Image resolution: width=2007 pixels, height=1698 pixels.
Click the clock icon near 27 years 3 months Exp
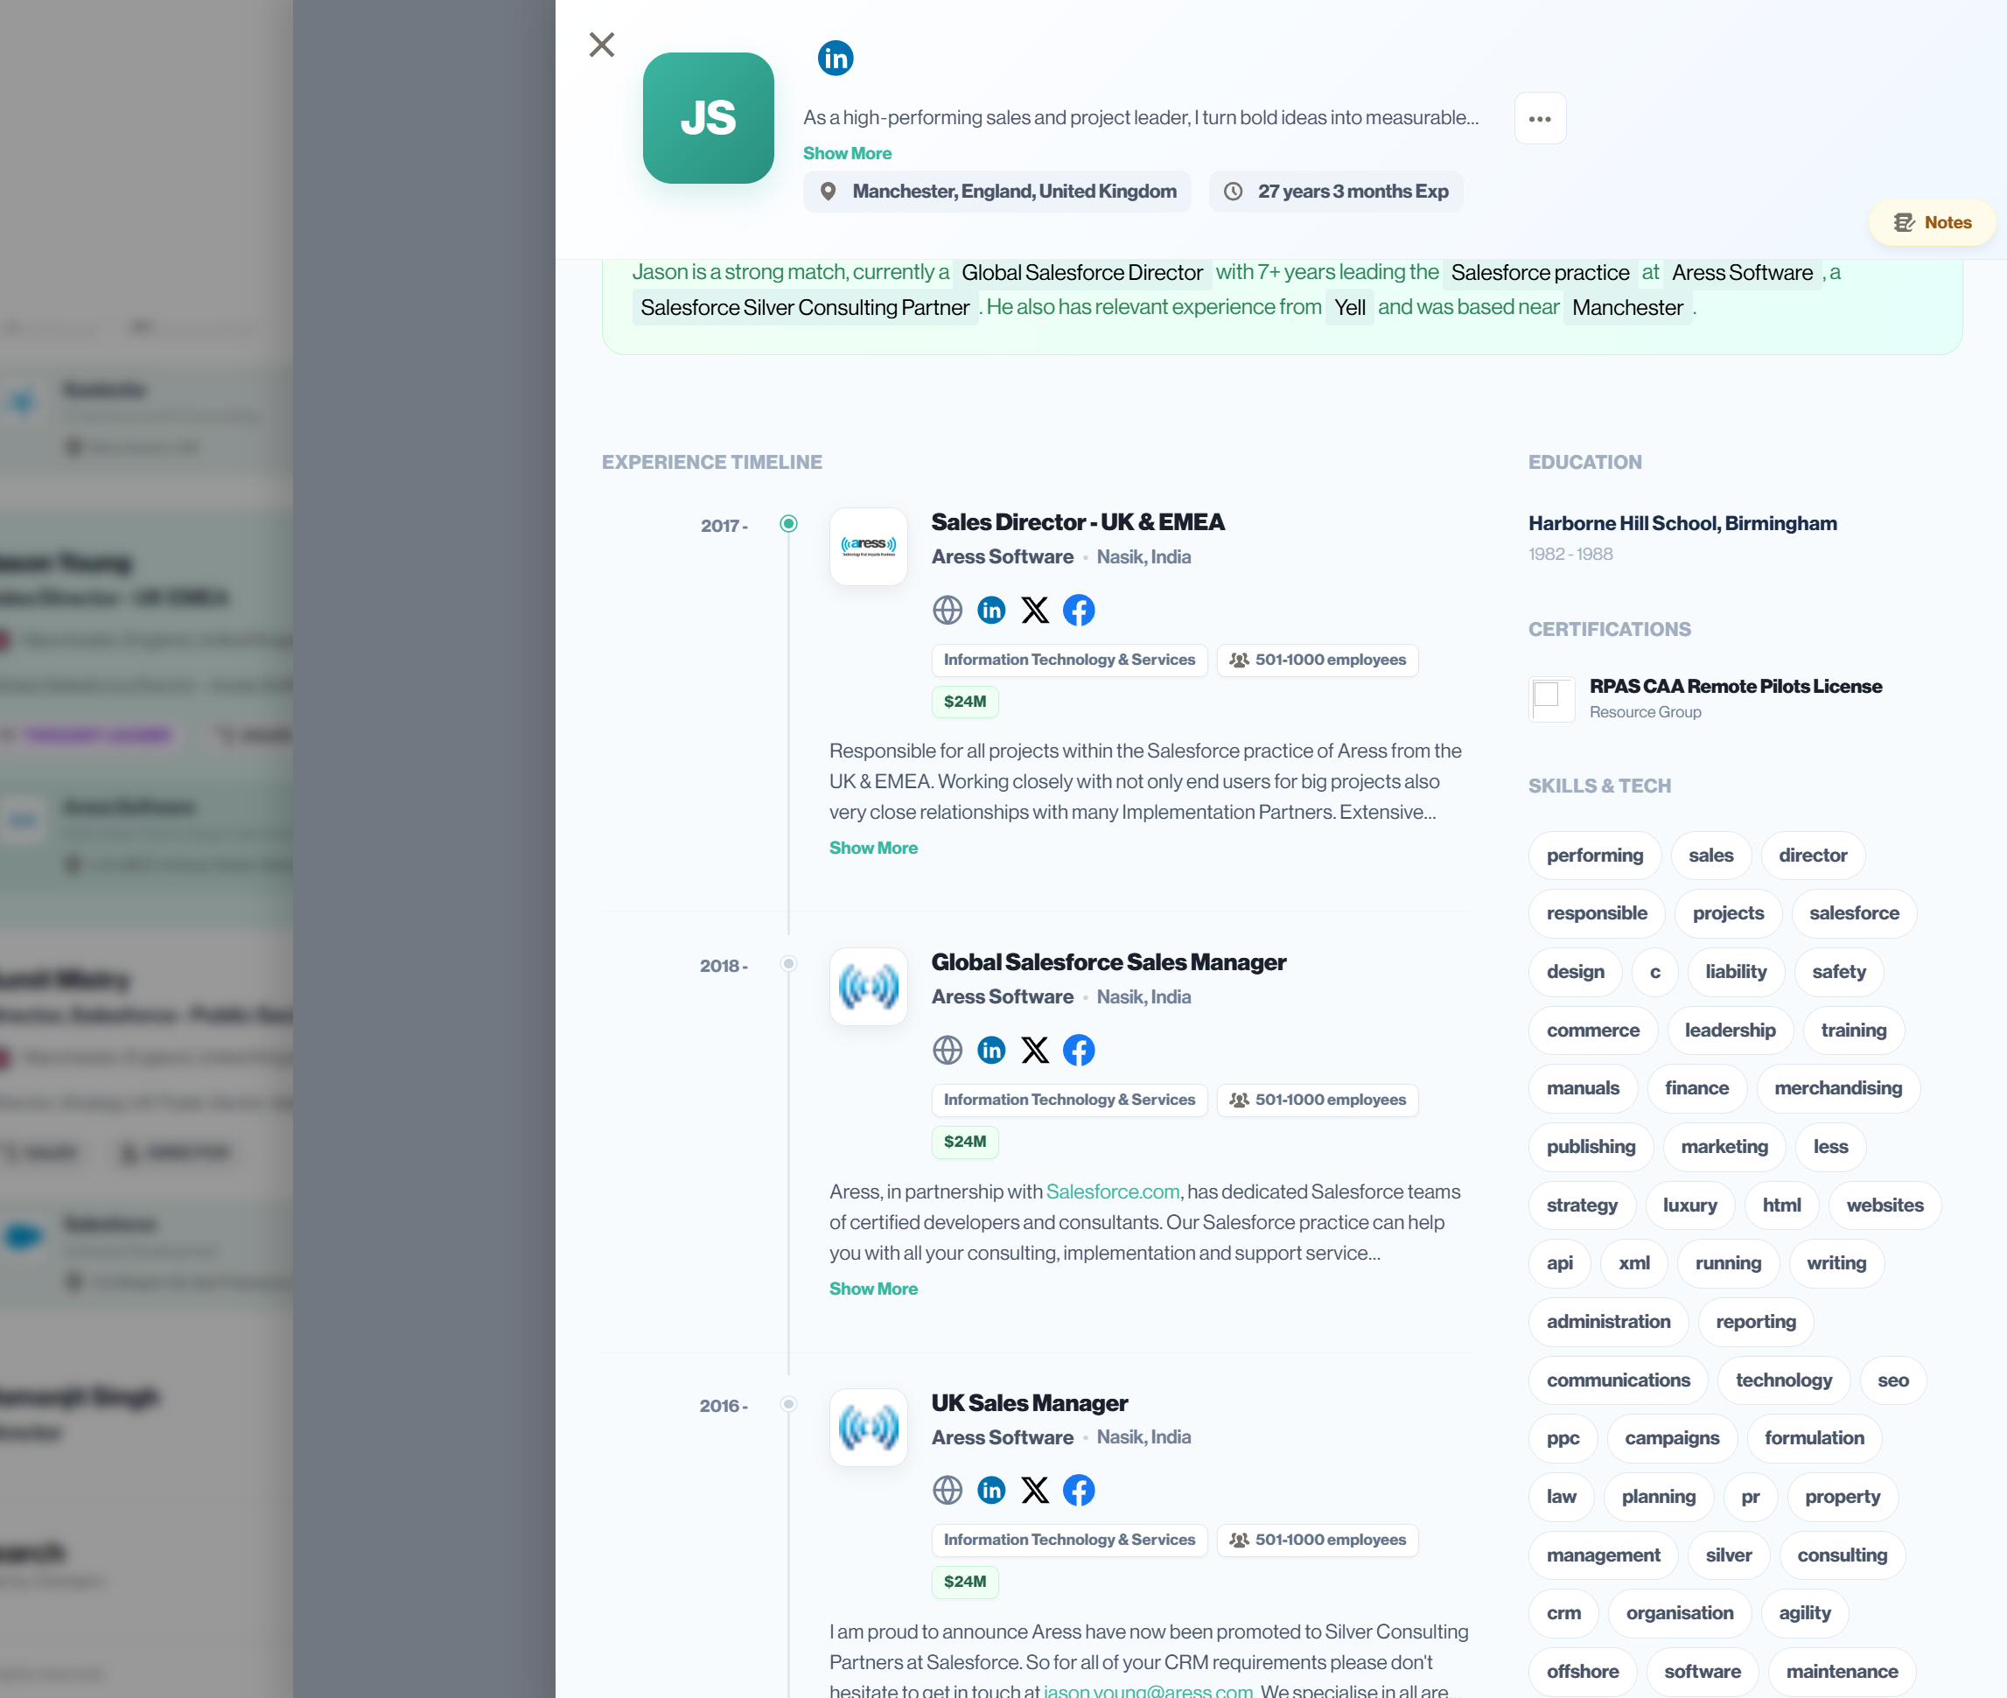(1234, 191)
